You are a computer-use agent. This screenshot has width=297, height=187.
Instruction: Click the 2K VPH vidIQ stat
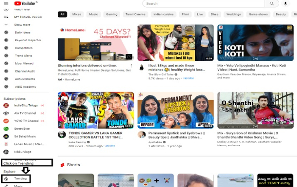tap(110, 146)
